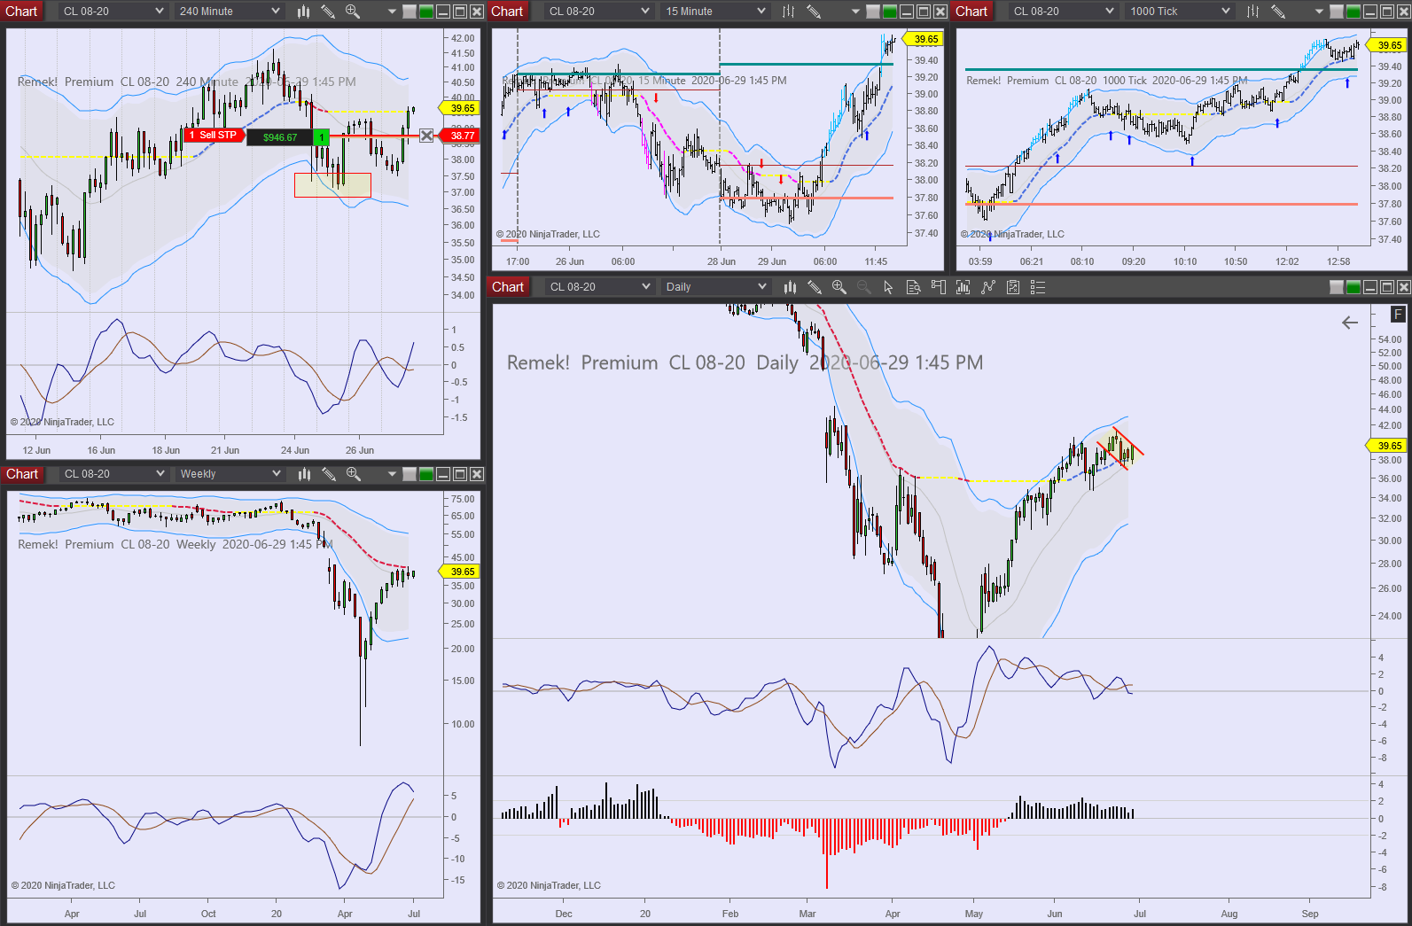Image resolution: width=1412 pixels, height=926 pixels.
Task: Select drawing tools pencil in 1000 Tick chart
Action: 1278,12
